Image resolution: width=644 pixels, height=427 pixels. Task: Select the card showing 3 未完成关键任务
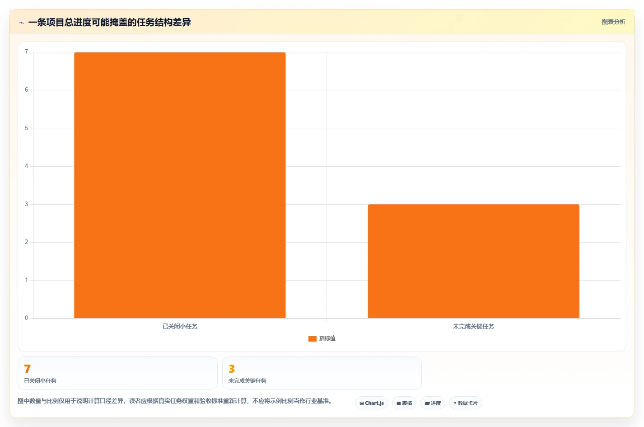(322, 373)
